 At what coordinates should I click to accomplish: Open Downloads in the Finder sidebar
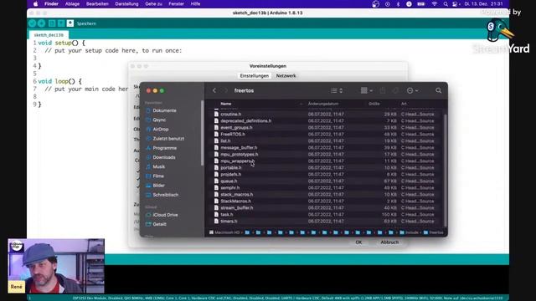(164, 157)
